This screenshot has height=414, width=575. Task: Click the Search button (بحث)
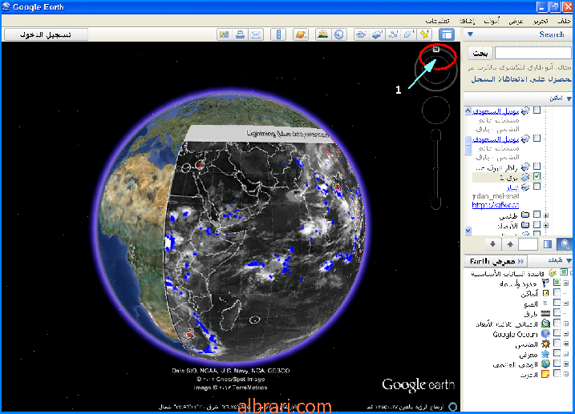click(480, 54)
